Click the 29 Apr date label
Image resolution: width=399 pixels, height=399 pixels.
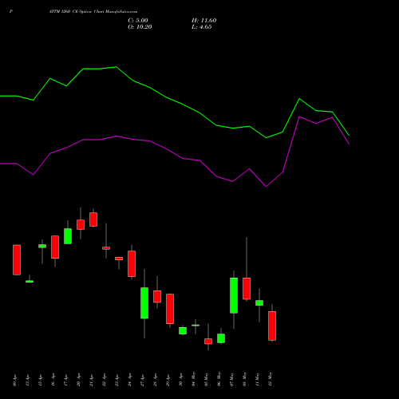pos(168,380)
